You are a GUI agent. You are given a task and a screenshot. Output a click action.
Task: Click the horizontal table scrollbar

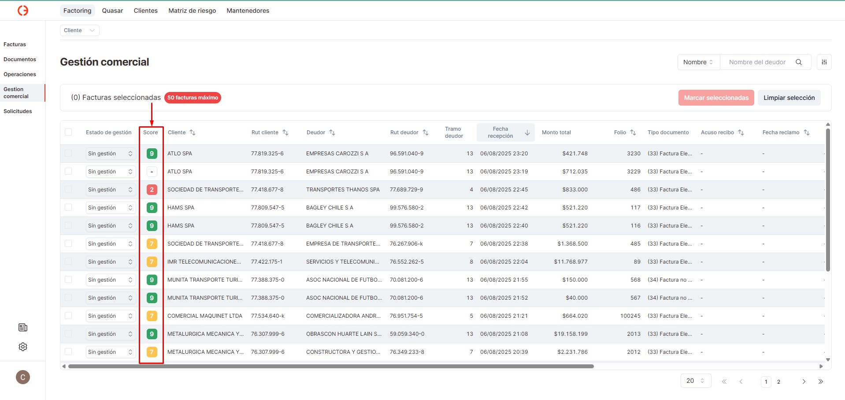[330, 366]
